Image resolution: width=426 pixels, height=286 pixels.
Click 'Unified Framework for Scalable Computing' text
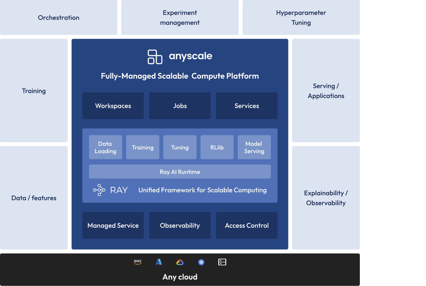coord(202,190)
